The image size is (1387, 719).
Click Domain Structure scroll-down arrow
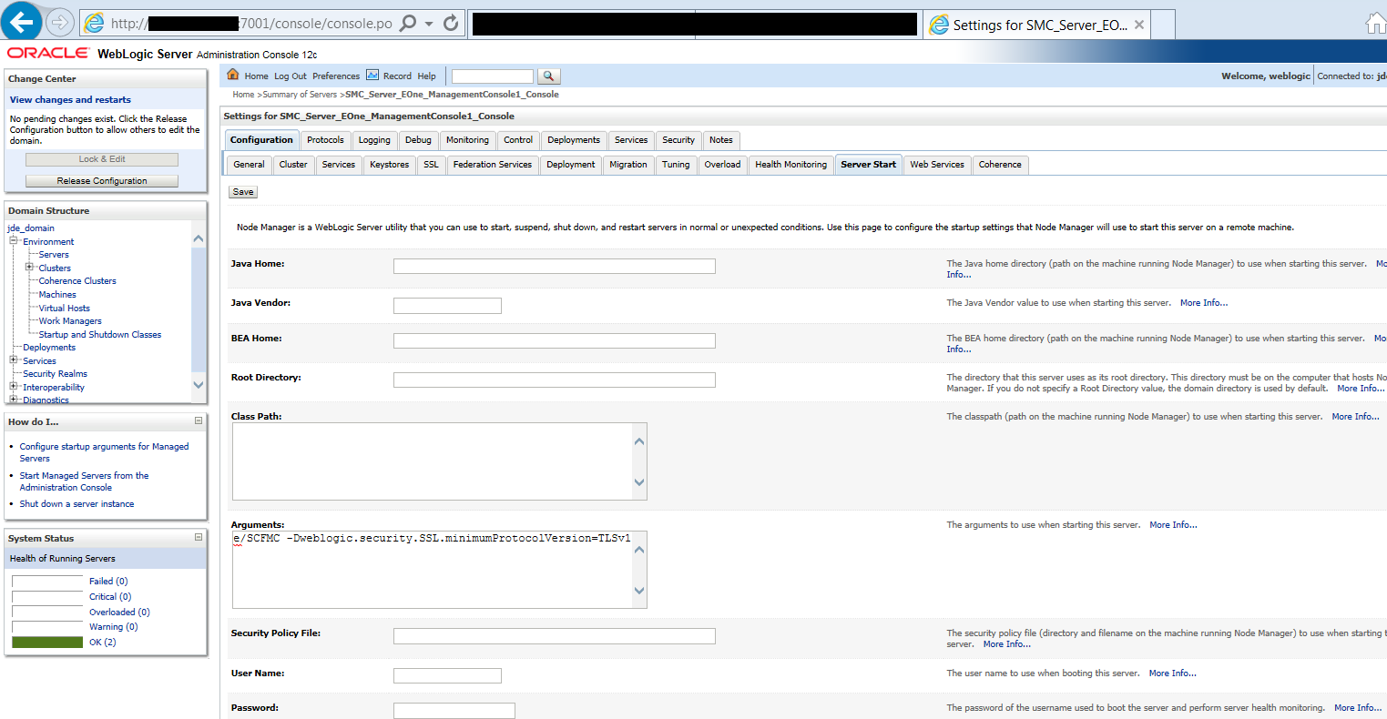pyautogui.click(x=199, y=385)
